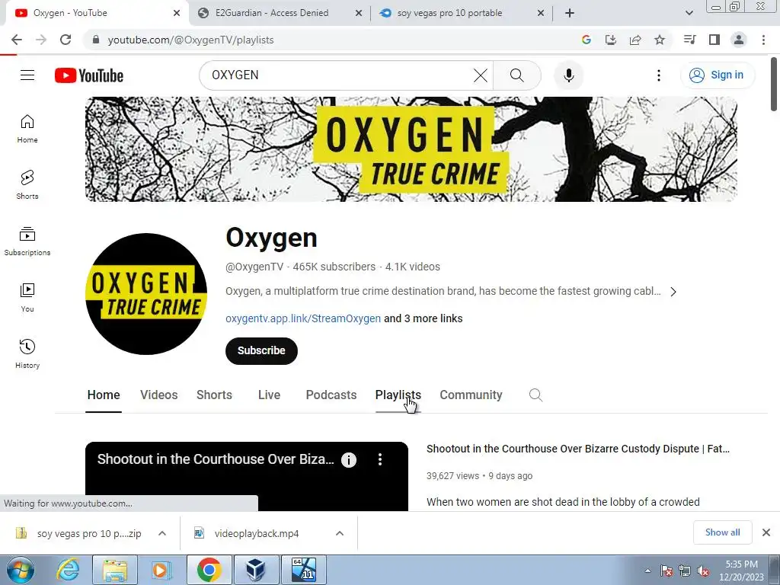The image size is (780, 585).
Task: Open Chrome three-dot menu
Action: point(763,40)
